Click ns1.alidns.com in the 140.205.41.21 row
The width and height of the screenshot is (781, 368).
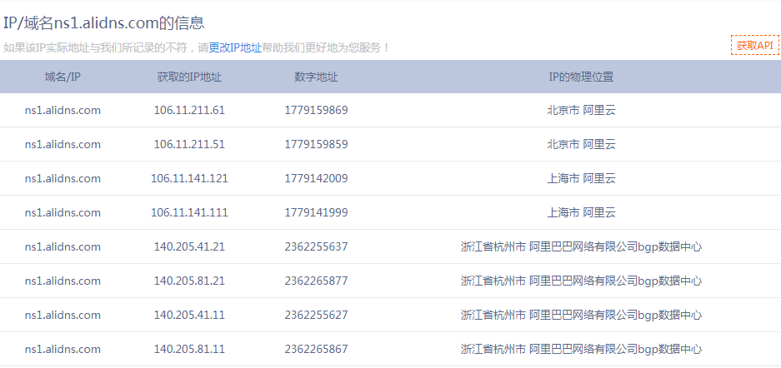pos(63,246)
